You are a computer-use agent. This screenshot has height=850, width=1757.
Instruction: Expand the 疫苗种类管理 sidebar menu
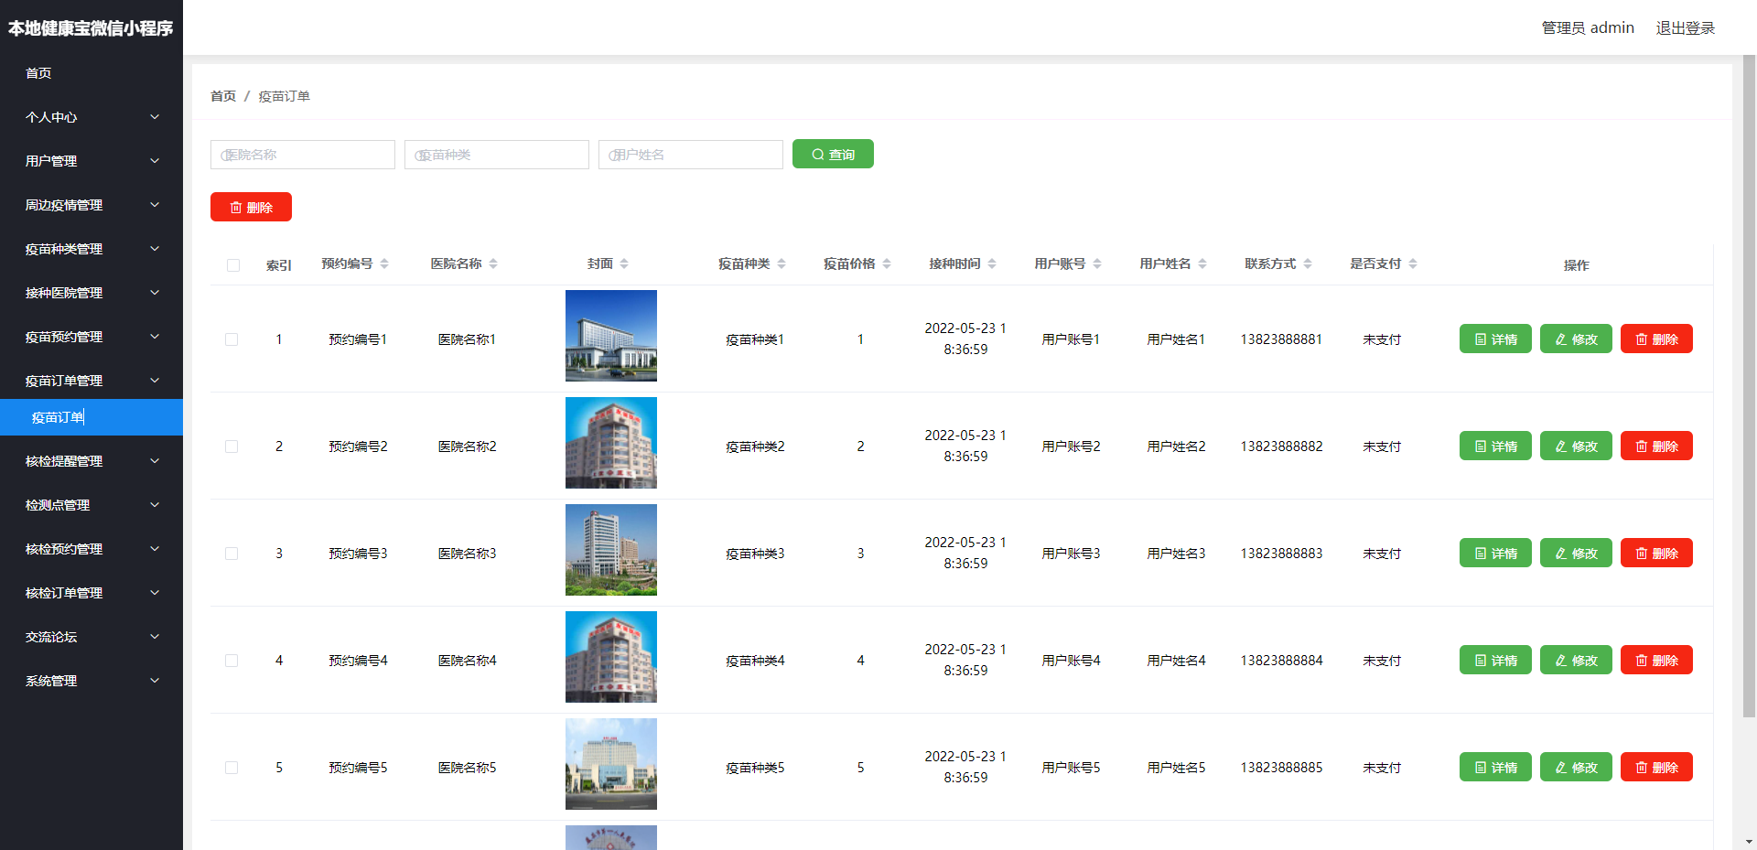point(92,249)
